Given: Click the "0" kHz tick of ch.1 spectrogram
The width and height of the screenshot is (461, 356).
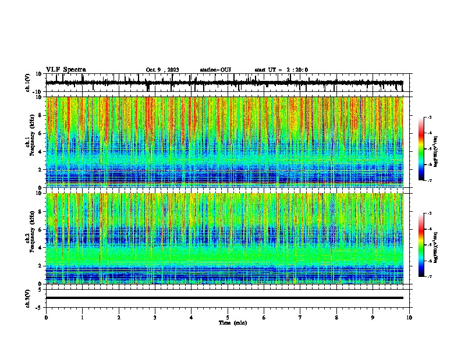Looking at the screenshot, I should (40, 188).
